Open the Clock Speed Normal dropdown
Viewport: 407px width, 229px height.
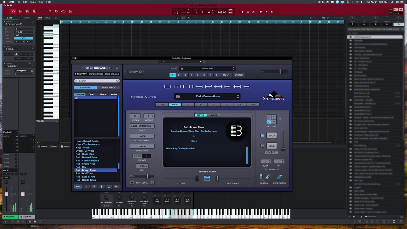[x=142, y=136]
